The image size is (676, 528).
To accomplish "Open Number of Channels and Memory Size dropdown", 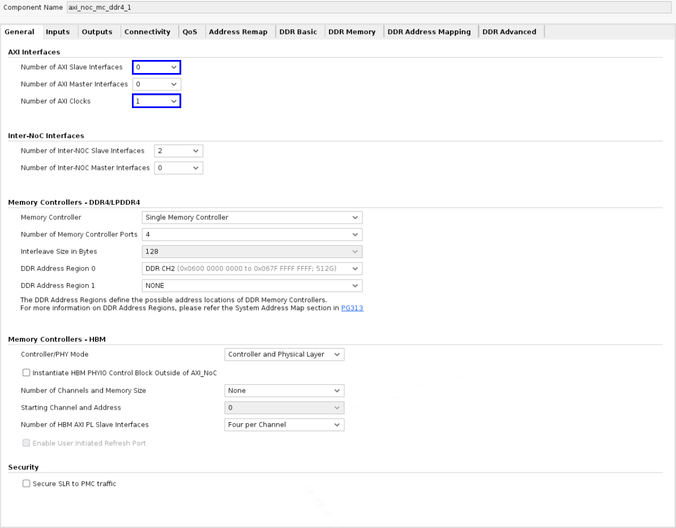I will (284, 390).
